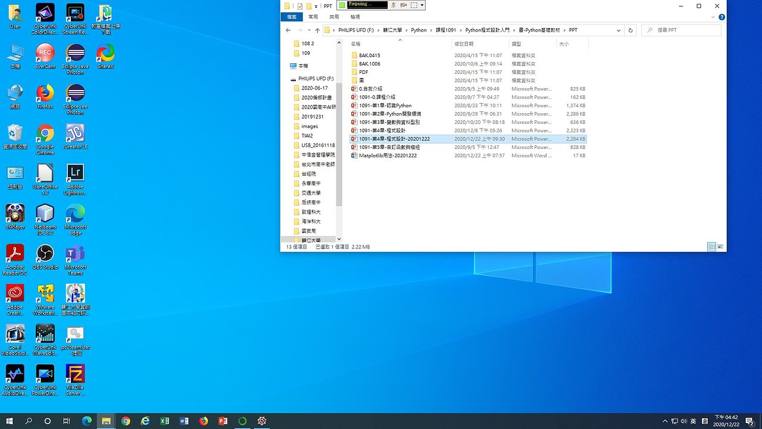Open the Acrobat Reader DC desktop icon
762x429 pixels.
pyautogui.click(x=15, y=259)
